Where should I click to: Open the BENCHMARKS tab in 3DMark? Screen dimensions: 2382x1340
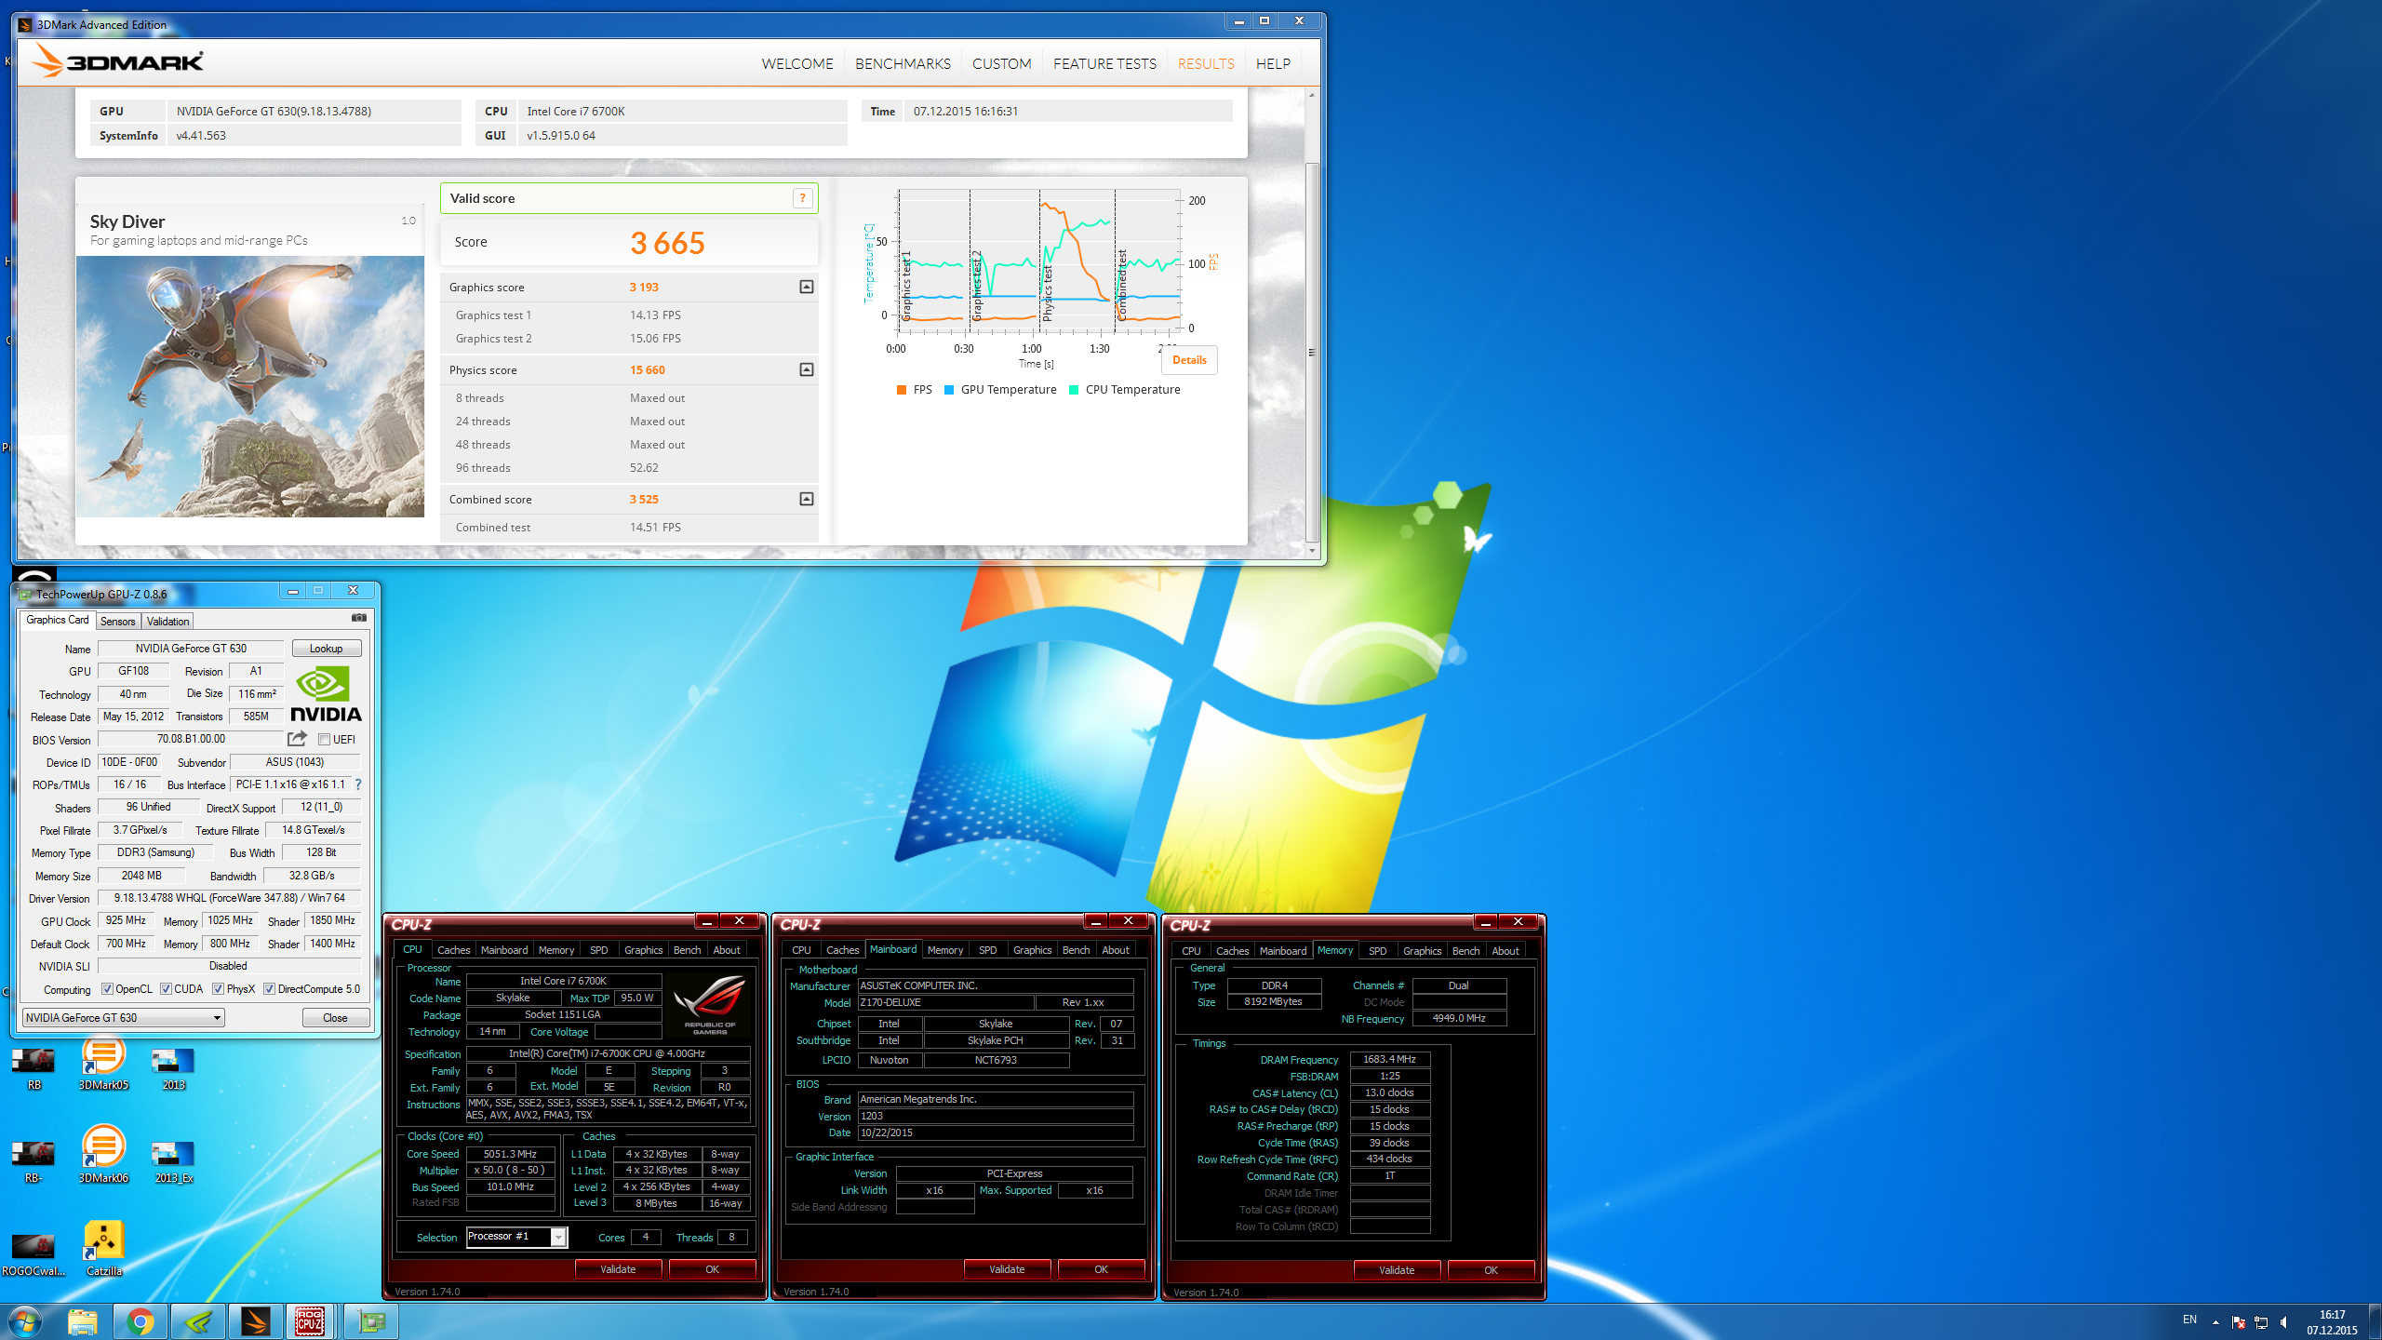coord(903,63)
